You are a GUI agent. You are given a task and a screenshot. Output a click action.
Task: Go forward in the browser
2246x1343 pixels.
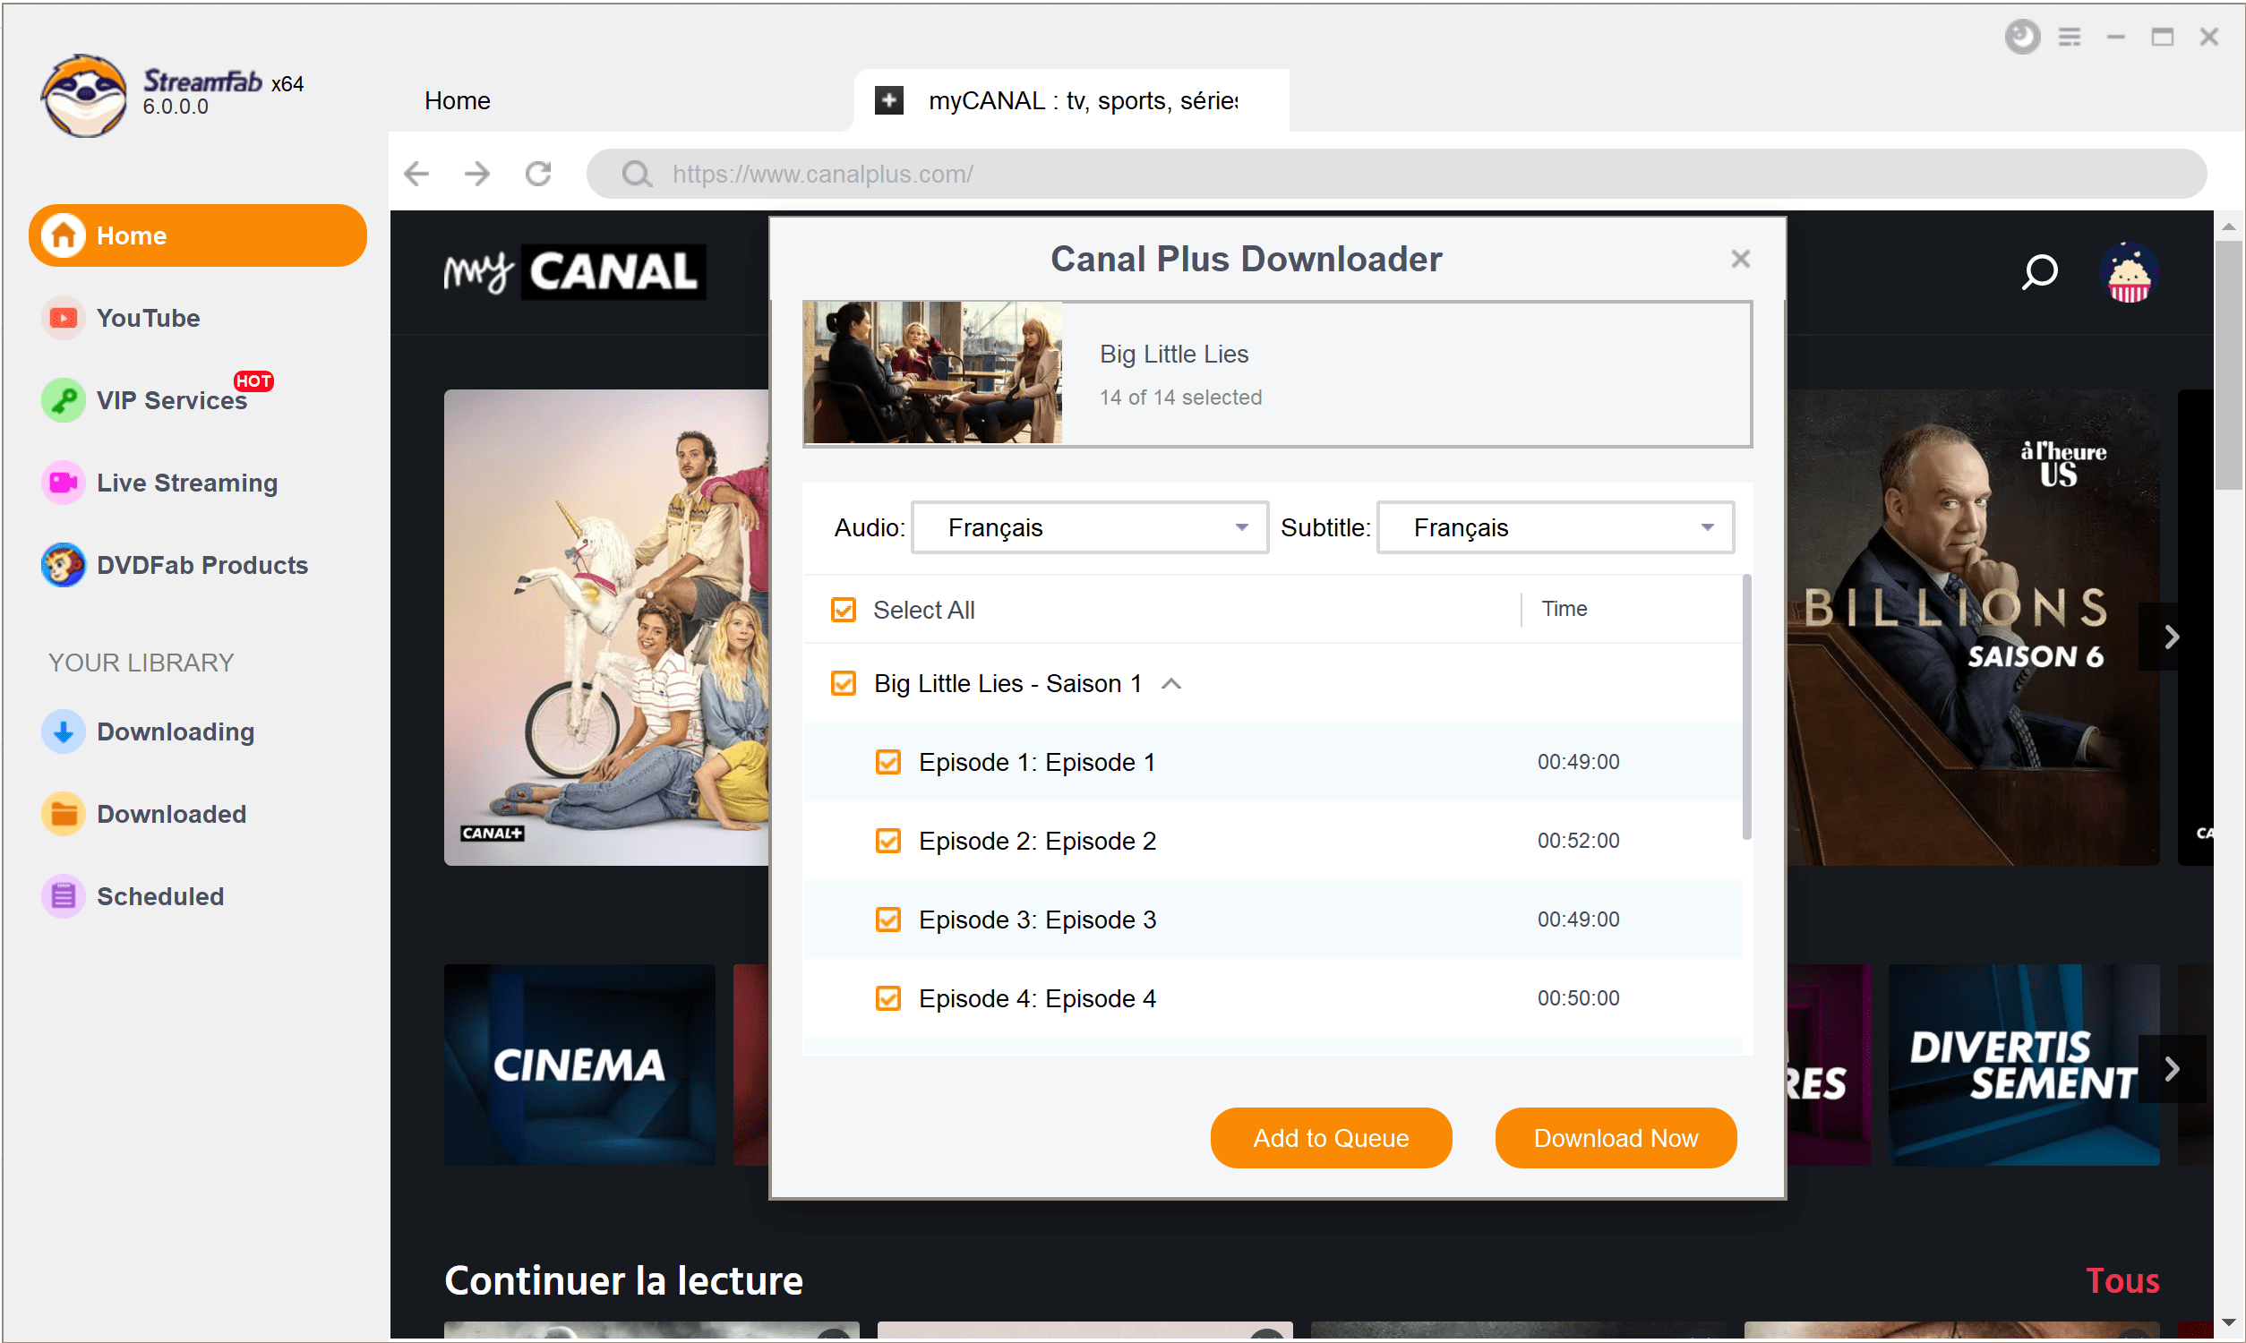(x=477, y=173)
